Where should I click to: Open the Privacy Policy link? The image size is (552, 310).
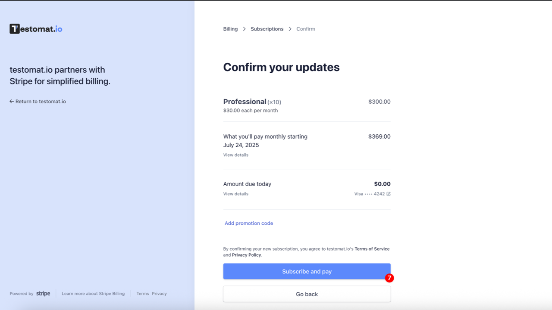click(x=246, y=254)
